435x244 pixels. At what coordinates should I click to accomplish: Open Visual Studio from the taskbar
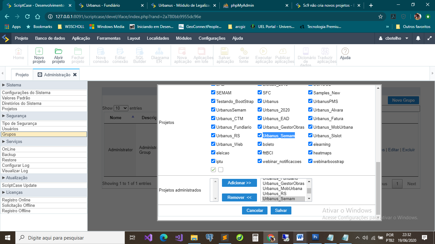pos(148,237)
